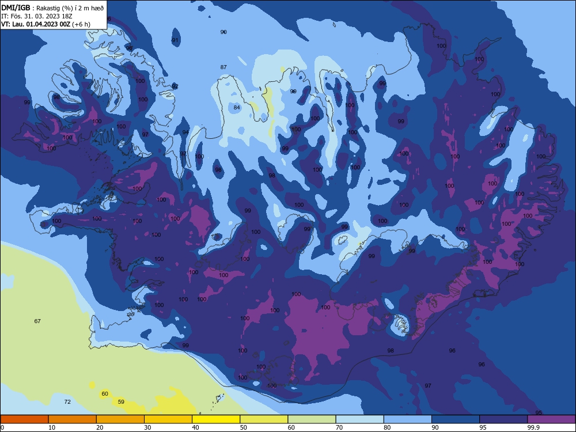Screen dimensions: 576x432
Task: Select the orange 10–20% legend swatch
Action: (x=73, y=419)
